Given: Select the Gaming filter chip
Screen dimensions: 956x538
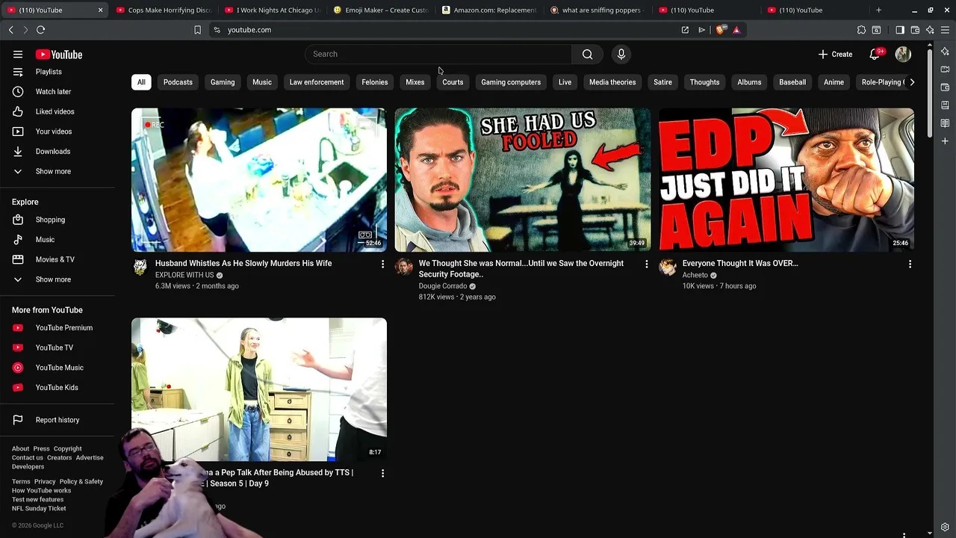Looking at the screenshot, I should coord(223,82).
